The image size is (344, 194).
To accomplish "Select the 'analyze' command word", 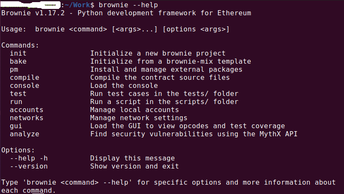I will tap(24, 134).
